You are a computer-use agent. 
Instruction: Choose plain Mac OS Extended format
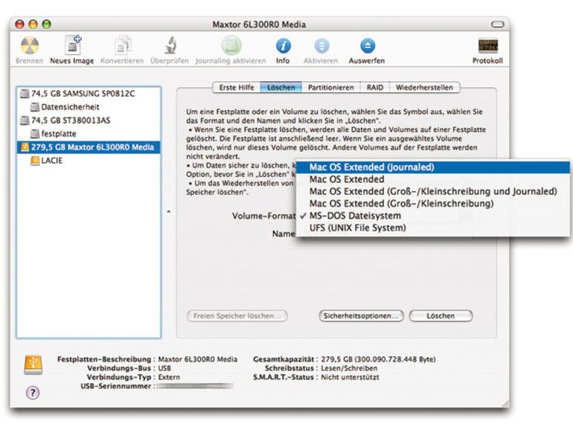[x=432, y=179]
